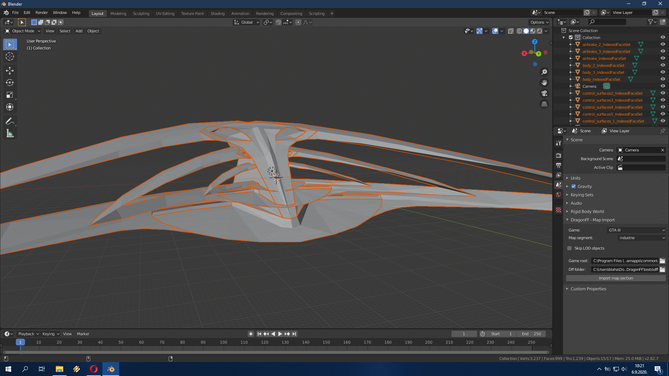Open Output properties tab icon

559,165
